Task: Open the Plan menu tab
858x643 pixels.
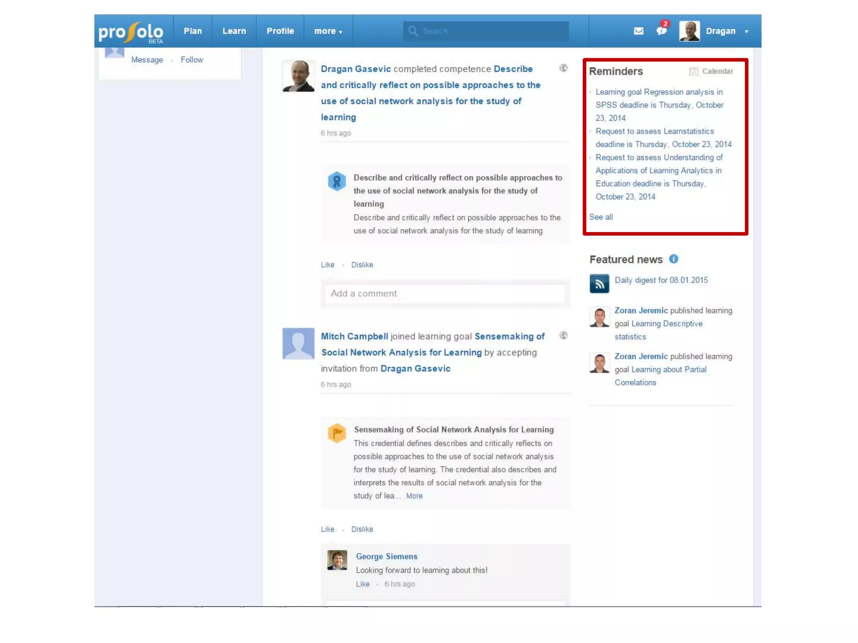Action: pos(193,31)
